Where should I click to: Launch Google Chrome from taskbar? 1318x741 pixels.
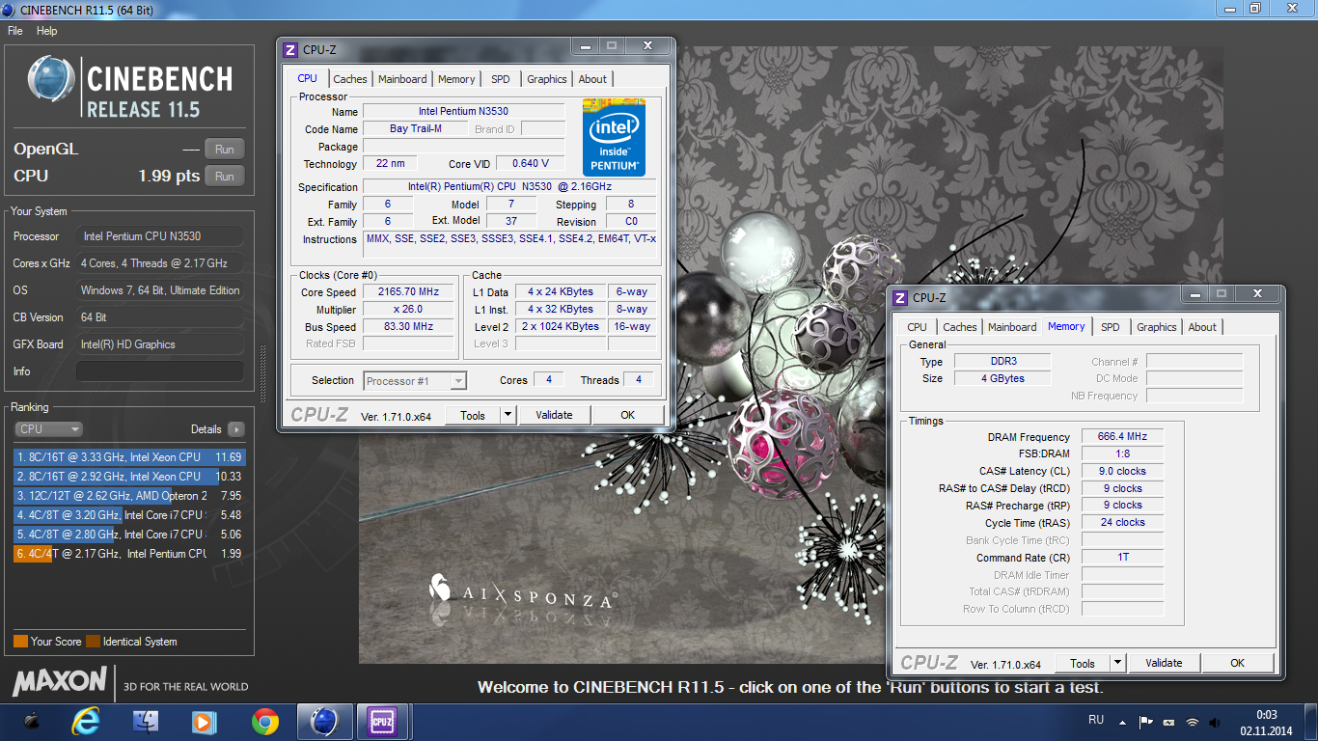tap(265, 722)
